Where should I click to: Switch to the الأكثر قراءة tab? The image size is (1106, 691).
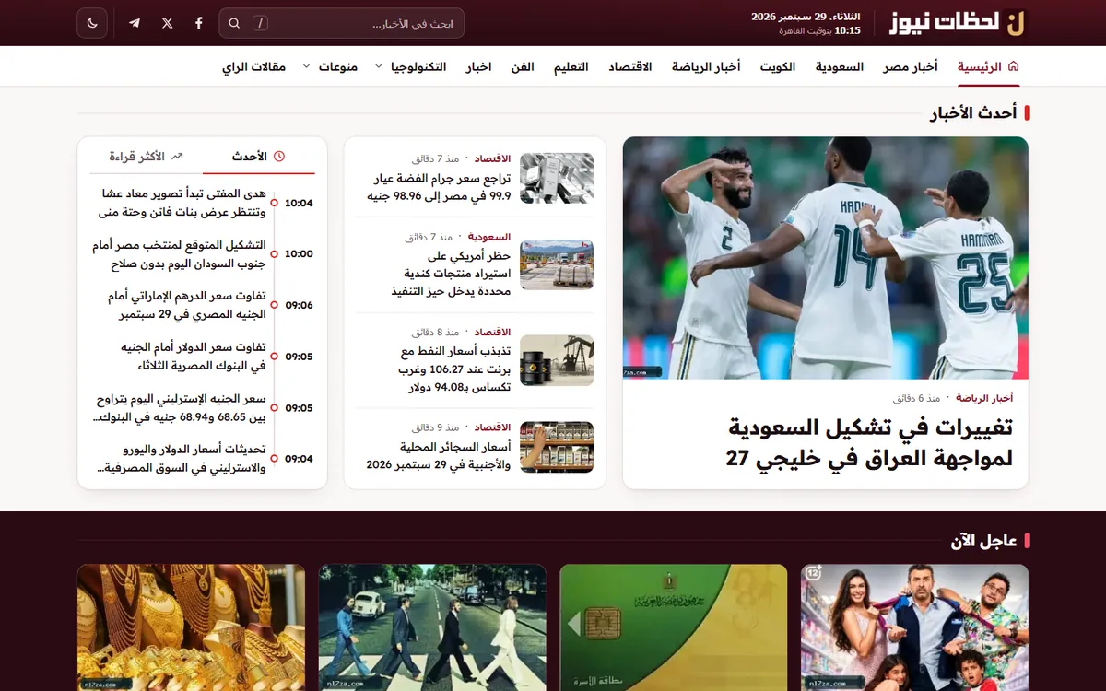(147, 157)
